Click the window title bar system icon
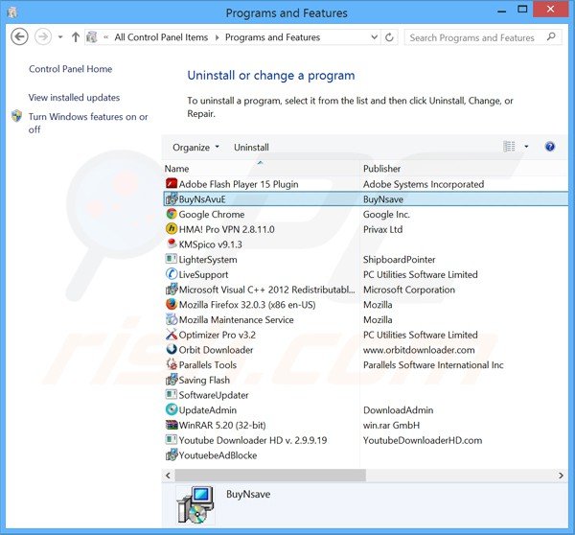Image resolution: width=575 pixels, height=535 pixels. tap(12, 12)
